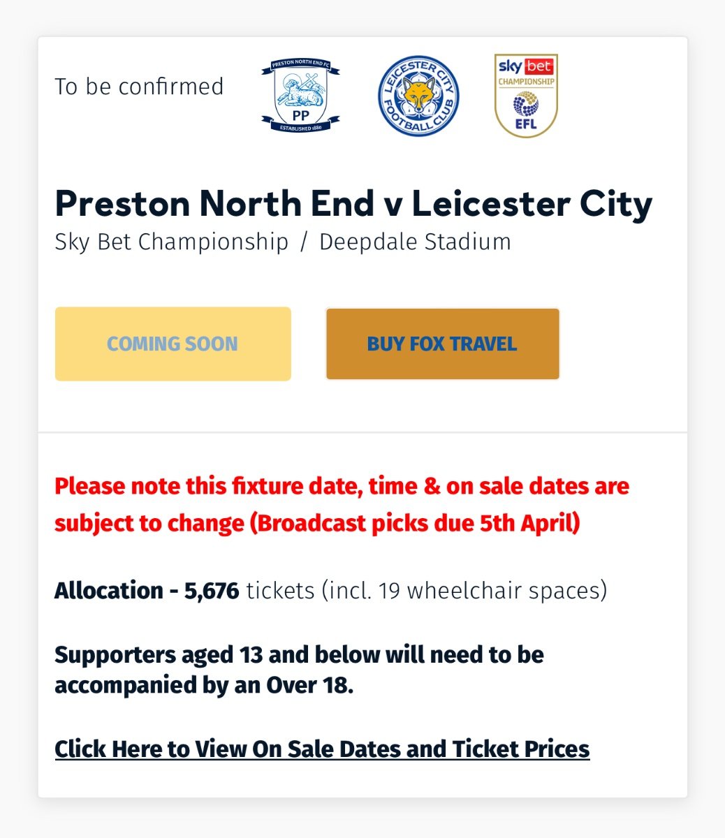Click the lamb emblem on Preston crest

(x=301, y=91)
